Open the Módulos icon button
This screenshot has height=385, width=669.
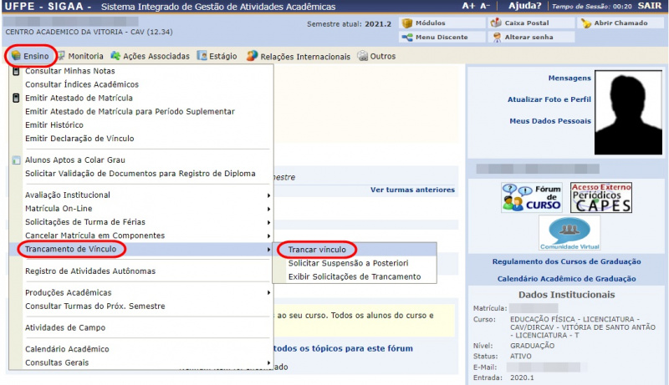[407, 23]
